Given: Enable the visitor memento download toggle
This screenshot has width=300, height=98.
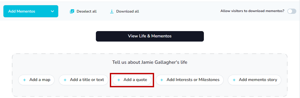Looking at the screenshot, I should [292, 11].
